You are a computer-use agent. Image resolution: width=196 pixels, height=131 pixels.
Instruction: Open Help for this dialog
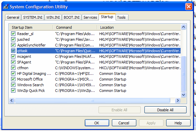[x=178, y=123]
